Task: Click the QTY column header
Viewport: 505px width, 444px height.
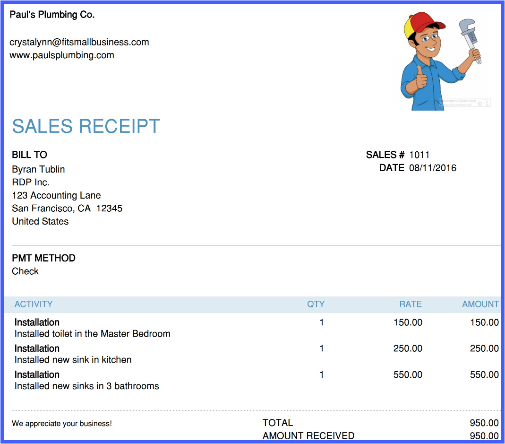Action: pyautogui.click(x=316, y=304)
